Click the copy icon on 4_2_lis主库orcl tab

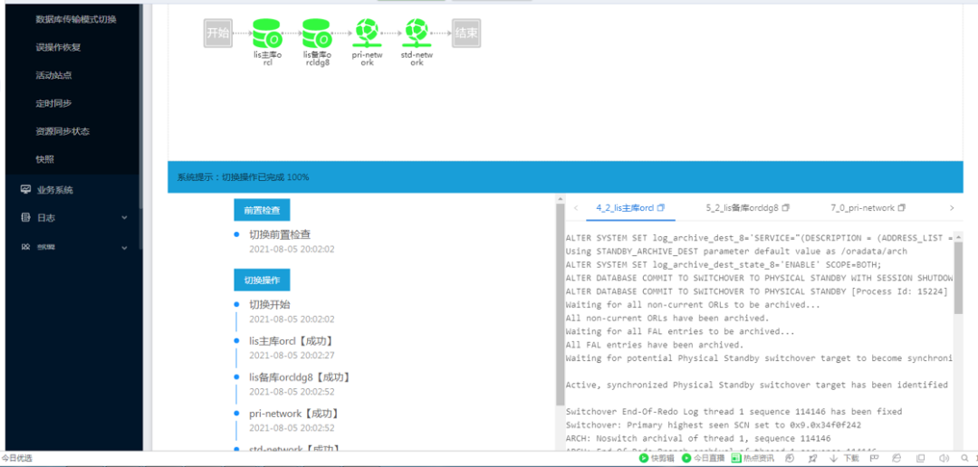pos(661,208)
